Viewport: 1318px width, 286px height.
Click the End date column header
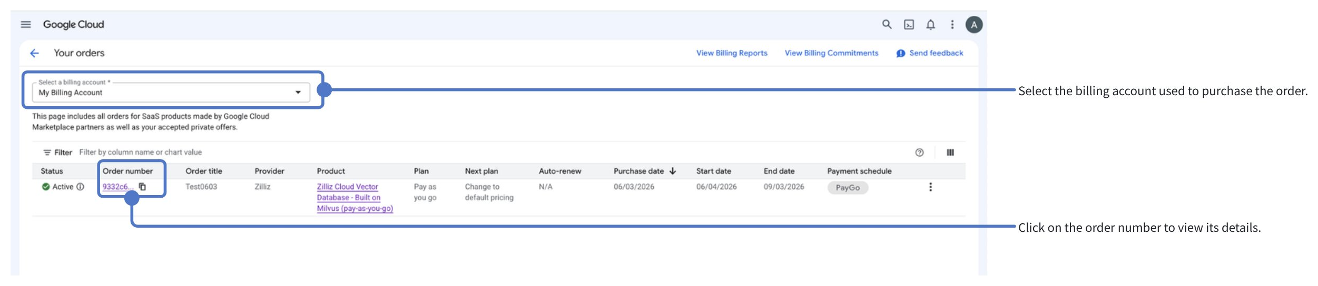779,171
